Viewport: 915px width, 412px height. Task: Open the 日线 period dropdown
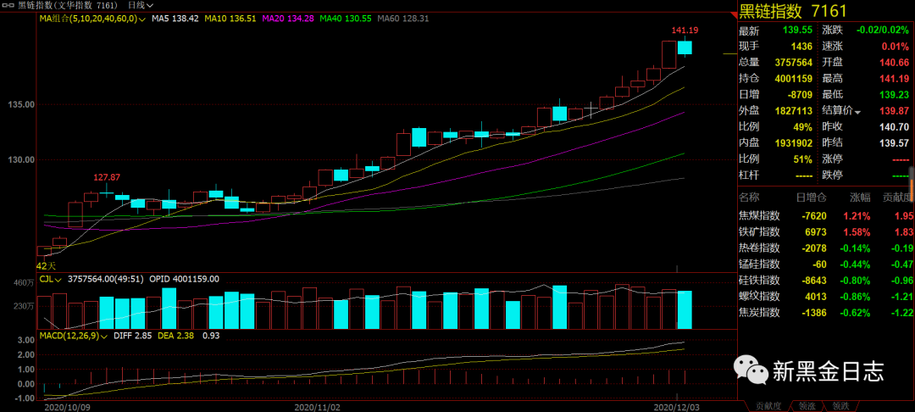click(141, 5)
